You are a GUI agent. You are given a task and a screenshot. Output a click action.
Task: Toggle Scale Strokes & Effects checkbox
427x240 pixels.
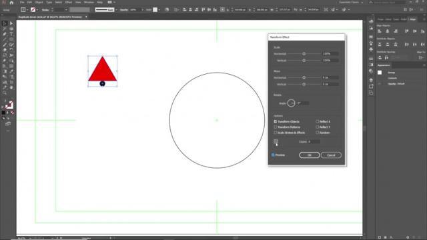click(276, 133)
